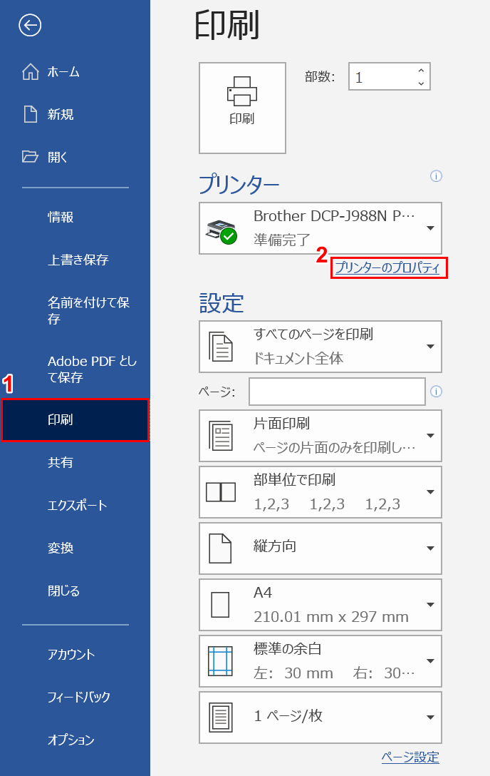Click the portrait page icon in 縦方向
Screen dimensions: 490x776
click(220, 548)
